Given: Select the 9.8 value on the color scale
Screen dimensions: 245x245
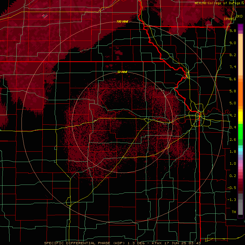Looking at the screenshot, I should click(x=233, y=30).
